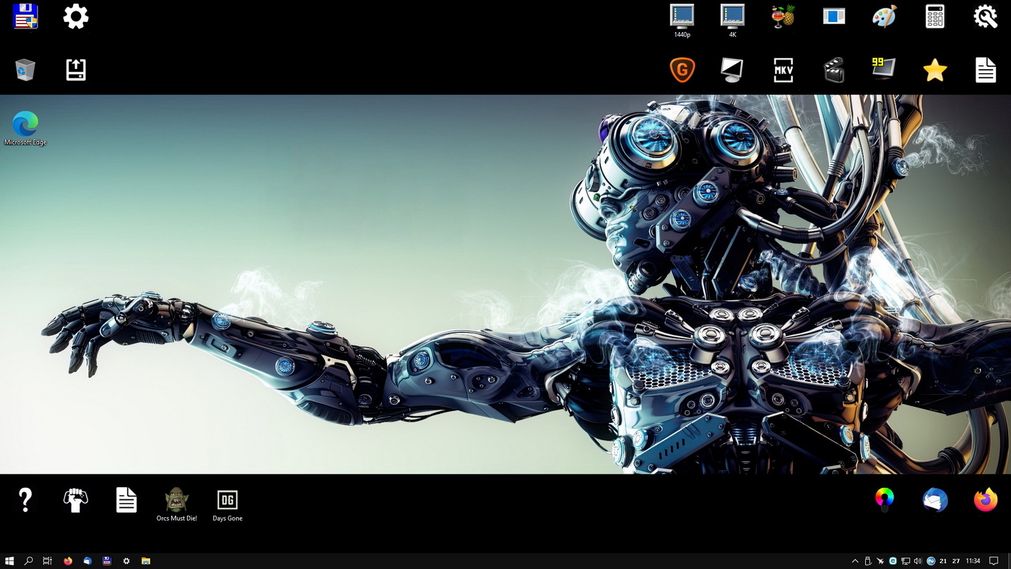
Task: Open the half-white monitor icon
Action: [x=732, y=70]
